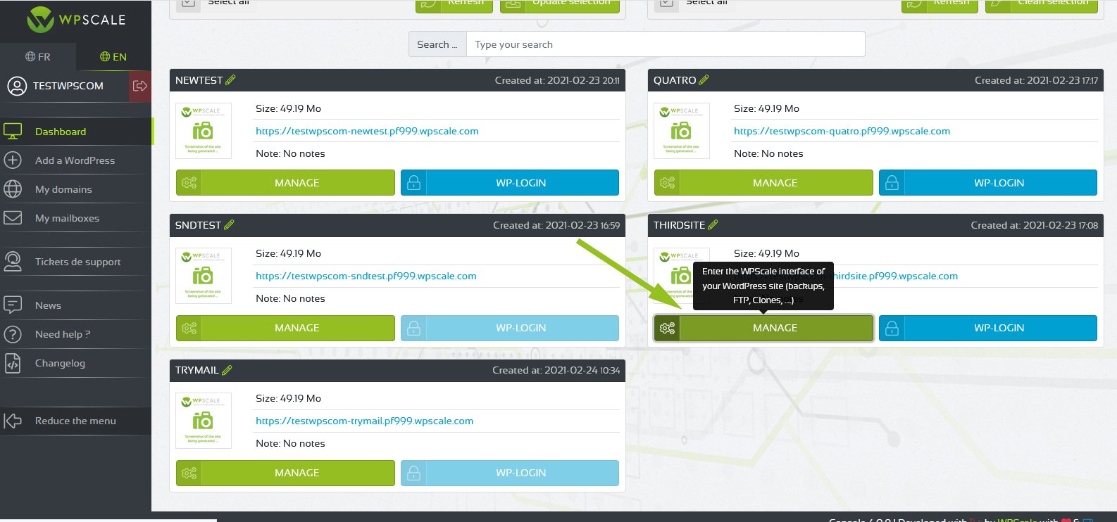Collapse sidebar with Reduce the menu
The height and width of the screenshot is (522, 1117).
[75, 421]
